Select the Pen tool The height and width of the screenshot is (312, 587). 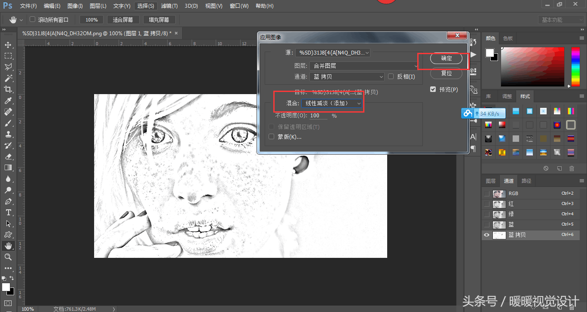(x=8, y=201)
